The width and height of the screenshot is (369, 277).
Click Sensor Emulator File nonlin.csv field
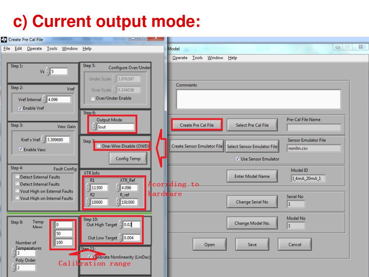(x=314, y=148)
